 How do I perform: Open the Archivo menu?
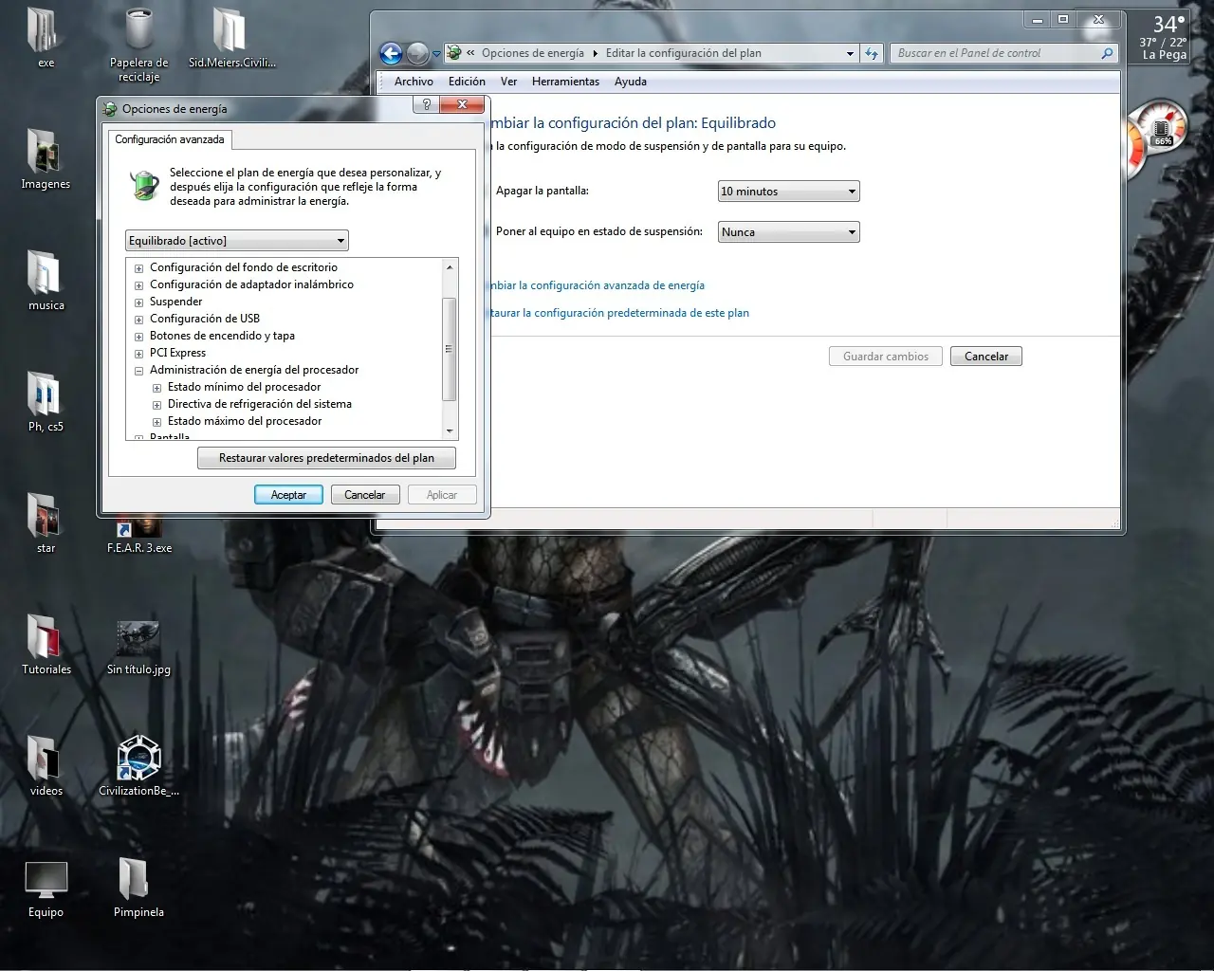click(414, 82)
